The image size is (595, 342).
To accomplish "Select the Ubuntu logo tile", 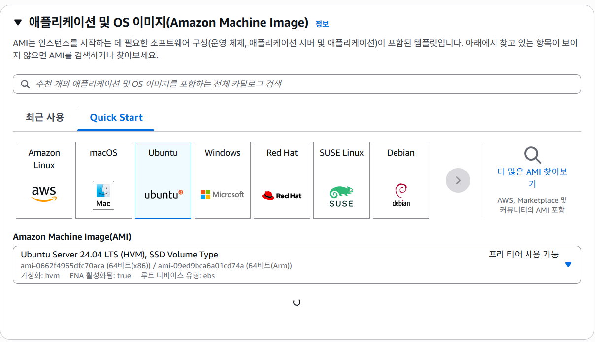I will coord(163,180).
